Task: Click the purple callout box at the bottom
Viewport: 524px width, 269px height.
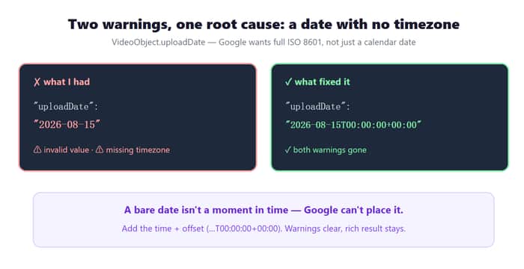Action: (263, 220)
